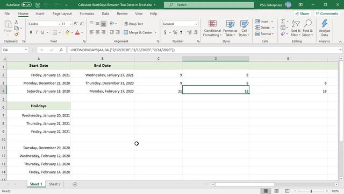Click Analyze Data button
This screenshot has height=194, width=344.
(x=325, y=29)
